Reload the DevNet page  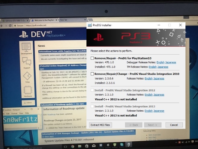pos(10,25)
